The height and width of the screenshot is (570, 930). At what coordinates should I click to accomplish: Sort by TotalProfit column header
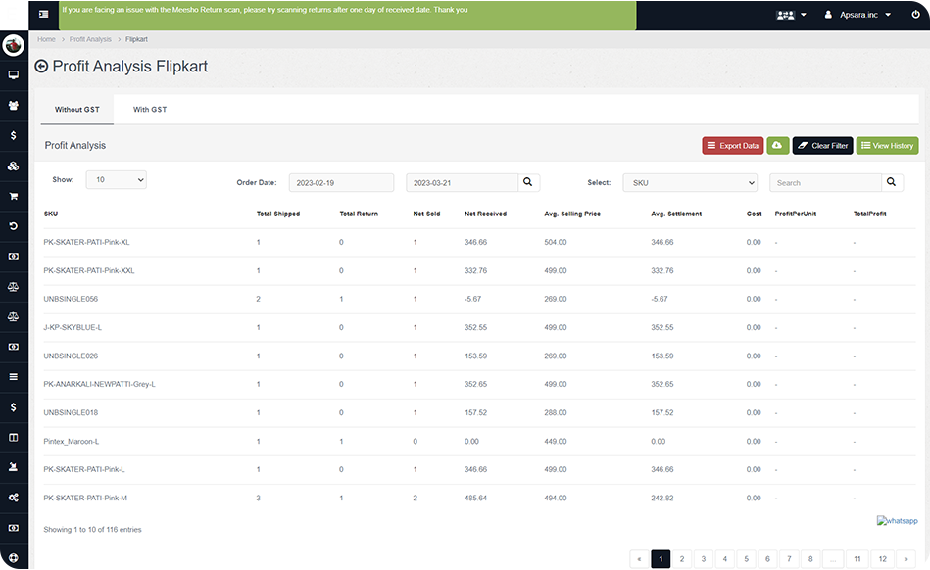[869, 214]
